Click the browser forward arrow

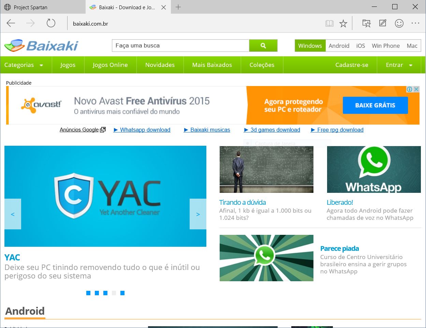click(x=30, y=23)
